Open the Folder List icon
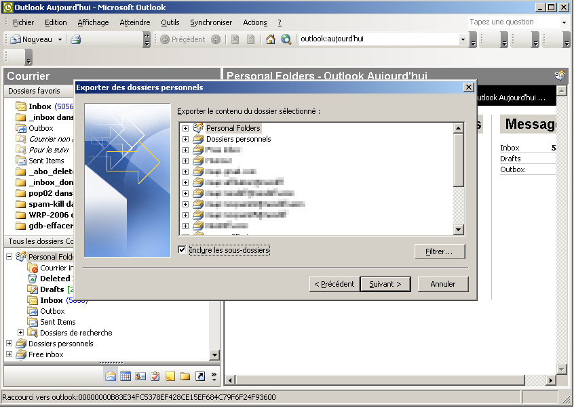 [x=185, y=376]
